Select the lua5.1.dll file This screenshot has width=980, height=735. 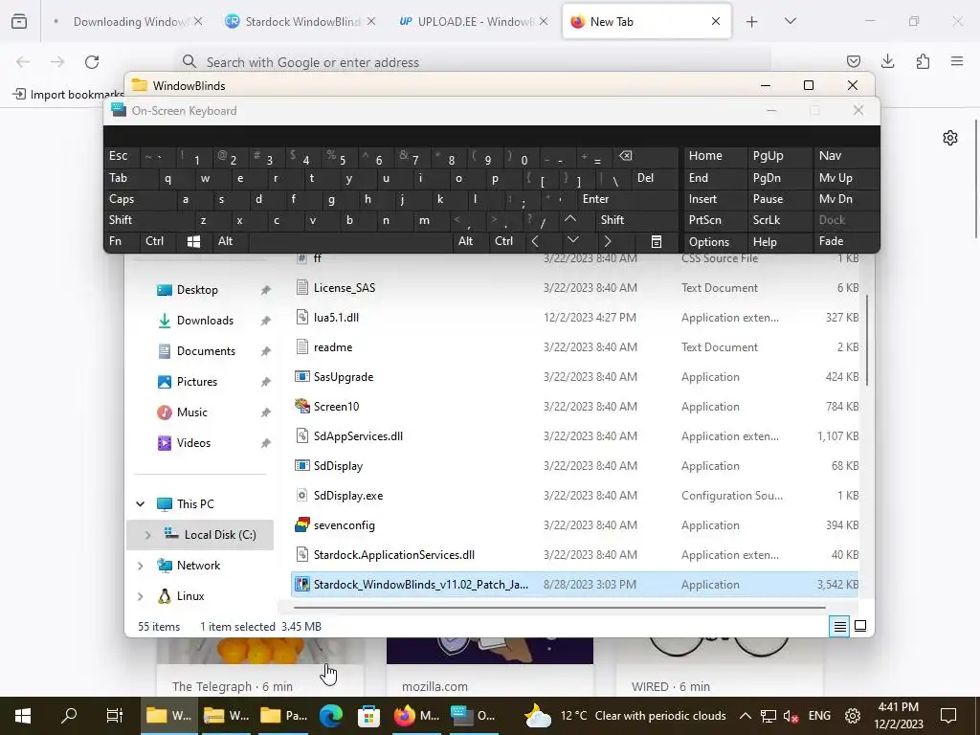coord(575,318)
